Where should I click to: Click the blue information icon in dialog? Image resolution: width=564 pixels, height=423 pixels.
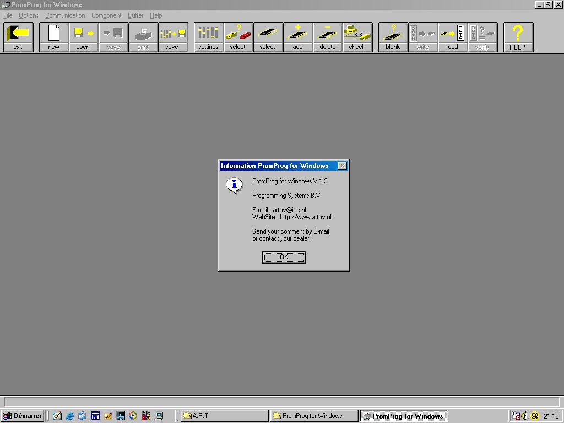pos(234,186)
